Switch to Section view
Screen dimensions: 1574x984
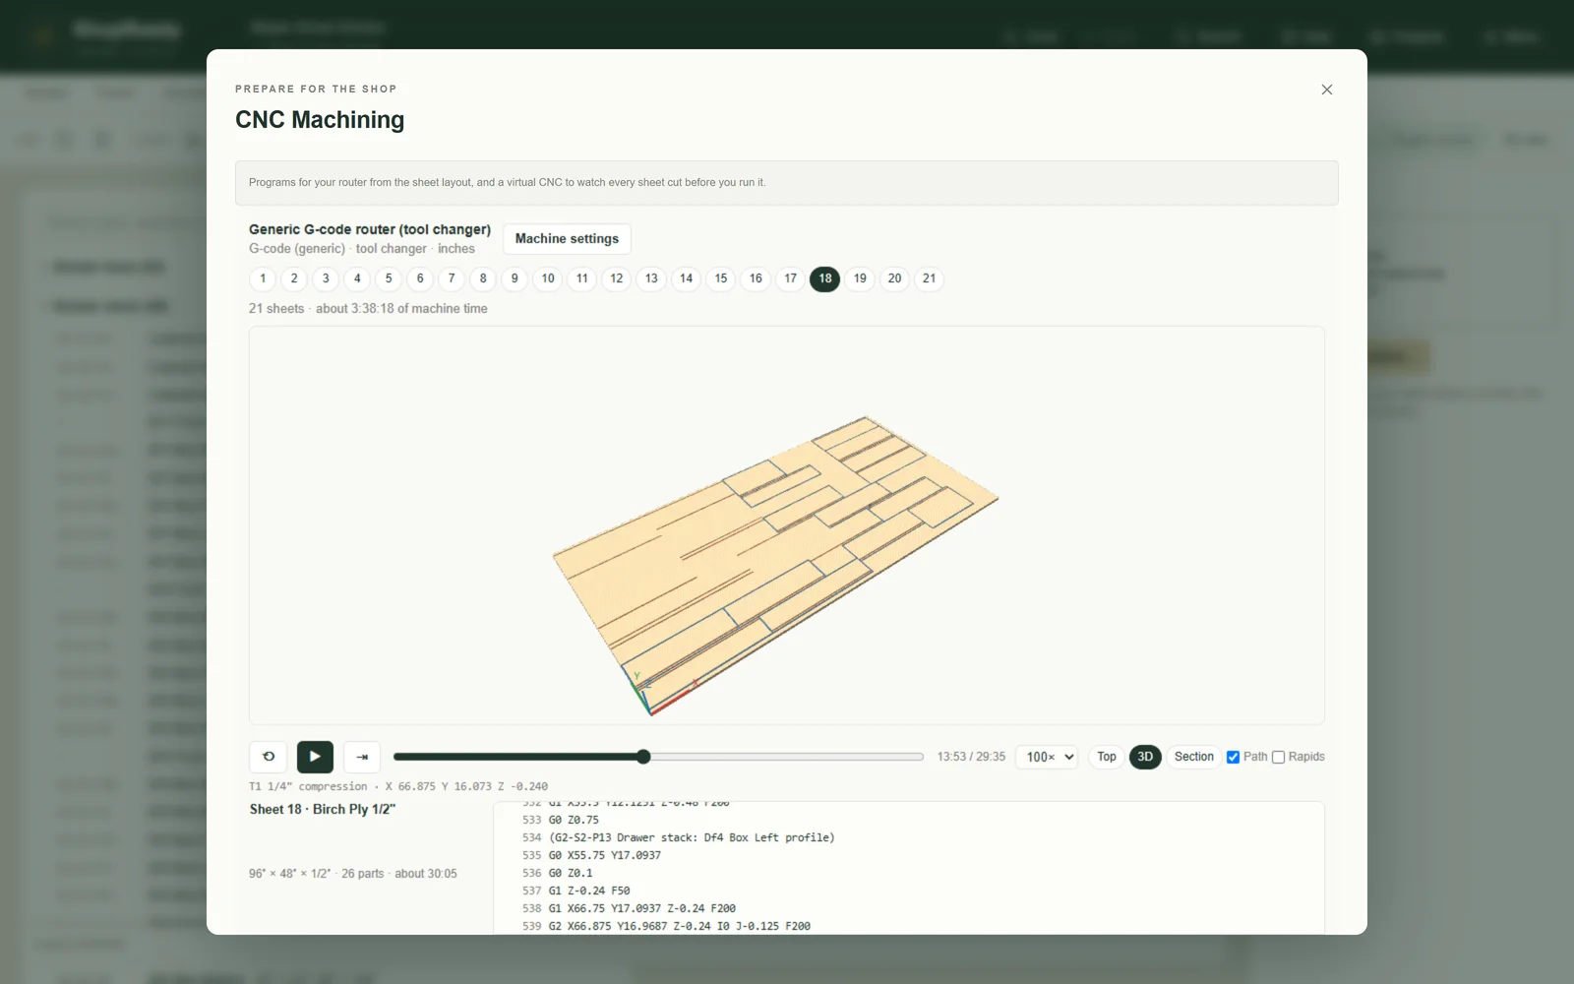pos(1194,757)
